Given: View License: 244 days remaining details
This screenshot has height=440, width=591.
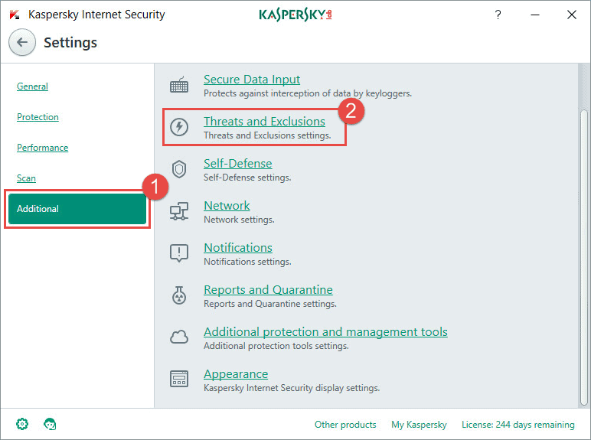Looking at the screenshot, I should pyautogui.click(x=518, y=425).
